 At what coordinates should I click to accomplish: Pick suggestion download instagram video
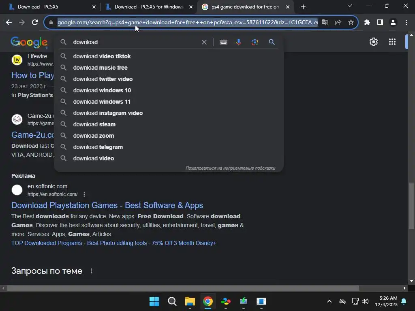[169, 113]
